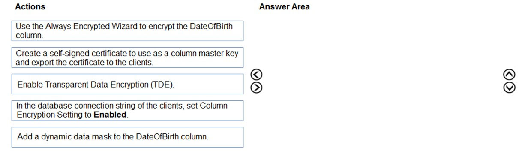This screenshot has width=519, height=160.
Task: Select the self-signed certificate action
Action: click(x=127, y=57)
